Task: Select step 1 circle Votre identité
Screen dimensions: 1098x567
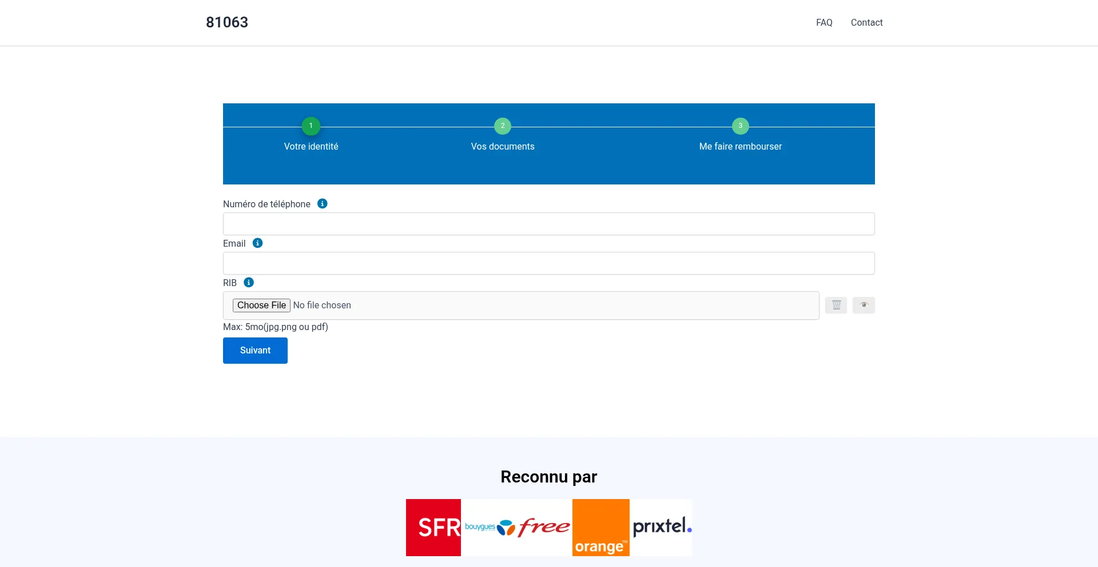Action: tap(311, 126)
